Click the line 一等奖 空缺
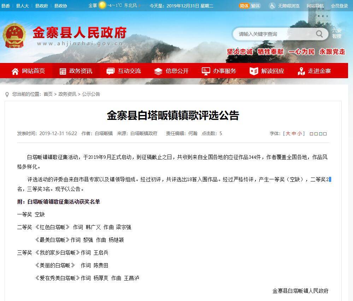This screenshot has width=353, height=301. [31, 214]
